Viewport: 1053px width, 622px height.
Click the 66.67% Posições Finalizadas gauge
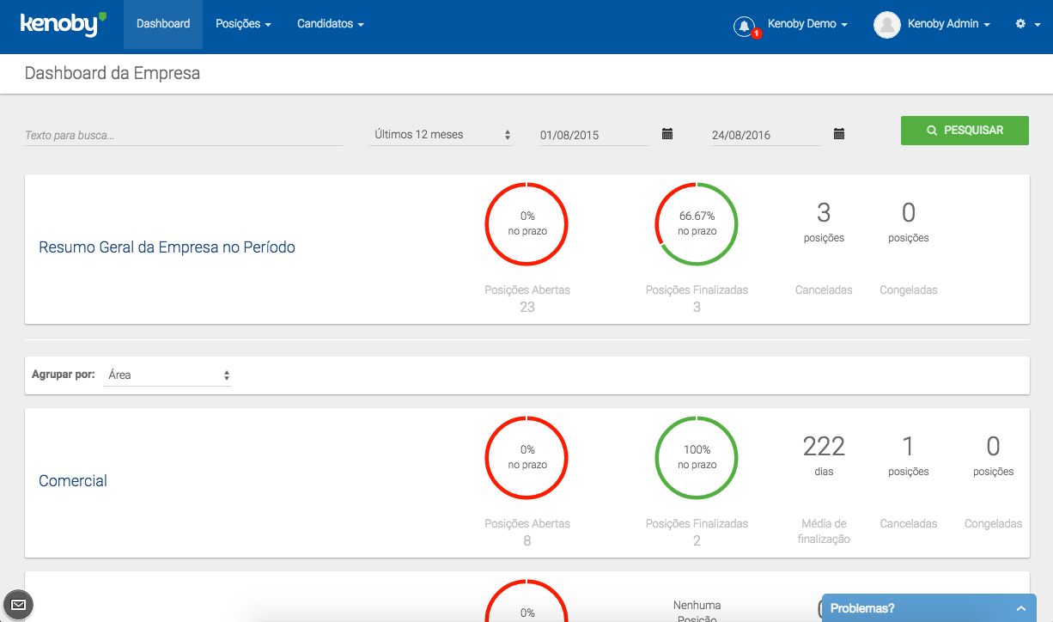click(697, 224)
